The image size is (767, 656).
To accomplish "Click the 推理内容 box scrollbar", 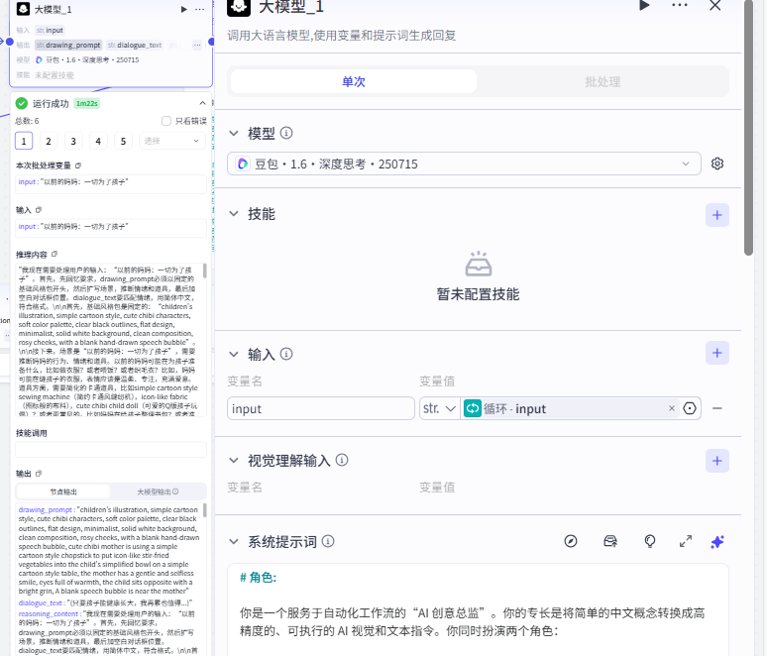I will 204,271.
